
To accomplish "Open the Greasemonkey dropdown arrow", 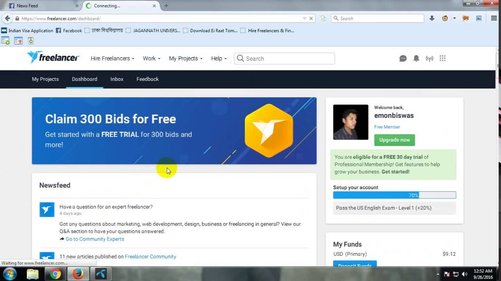I will (454, 18).
